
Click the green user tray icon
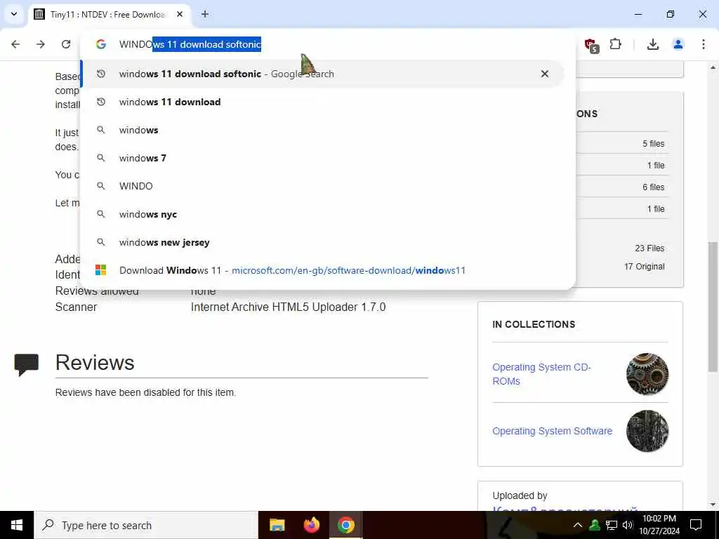[x=595, y=525]
